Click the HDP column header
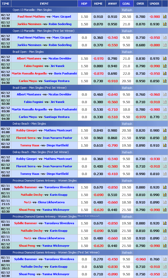168x278 pixels. click(84, 4)
